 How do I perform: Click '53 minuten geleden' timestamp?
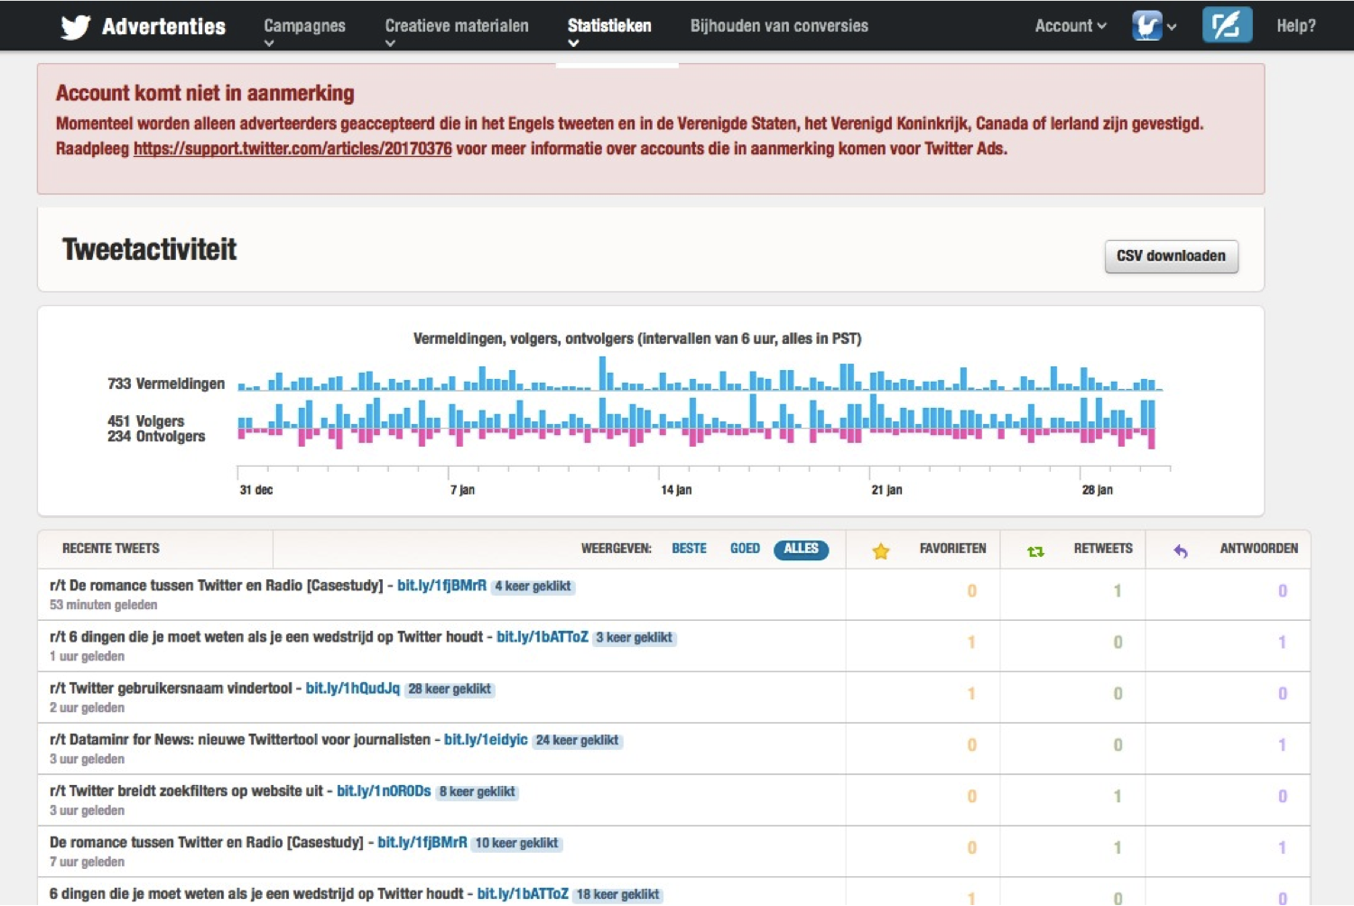[x=103, y=605]
